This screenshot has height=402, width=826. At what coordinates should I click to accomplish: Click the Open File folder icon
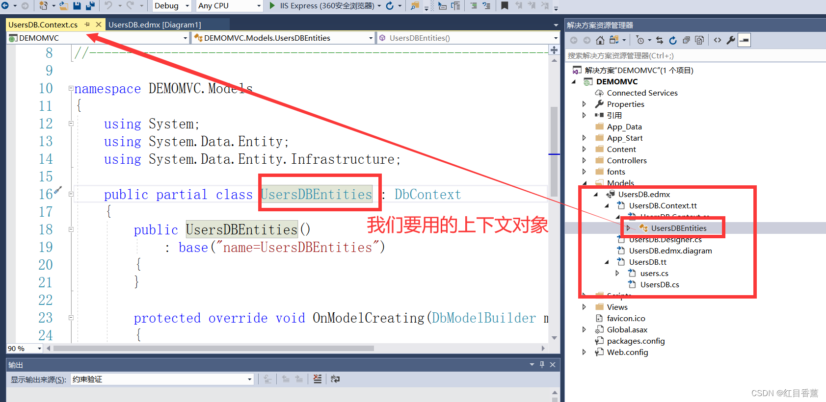coord(64,6)
